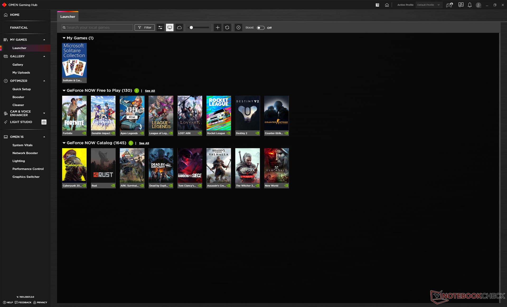
Task: Click the gauge icon next to Boost
Action: pyautogui.click(x=238, y=27)
